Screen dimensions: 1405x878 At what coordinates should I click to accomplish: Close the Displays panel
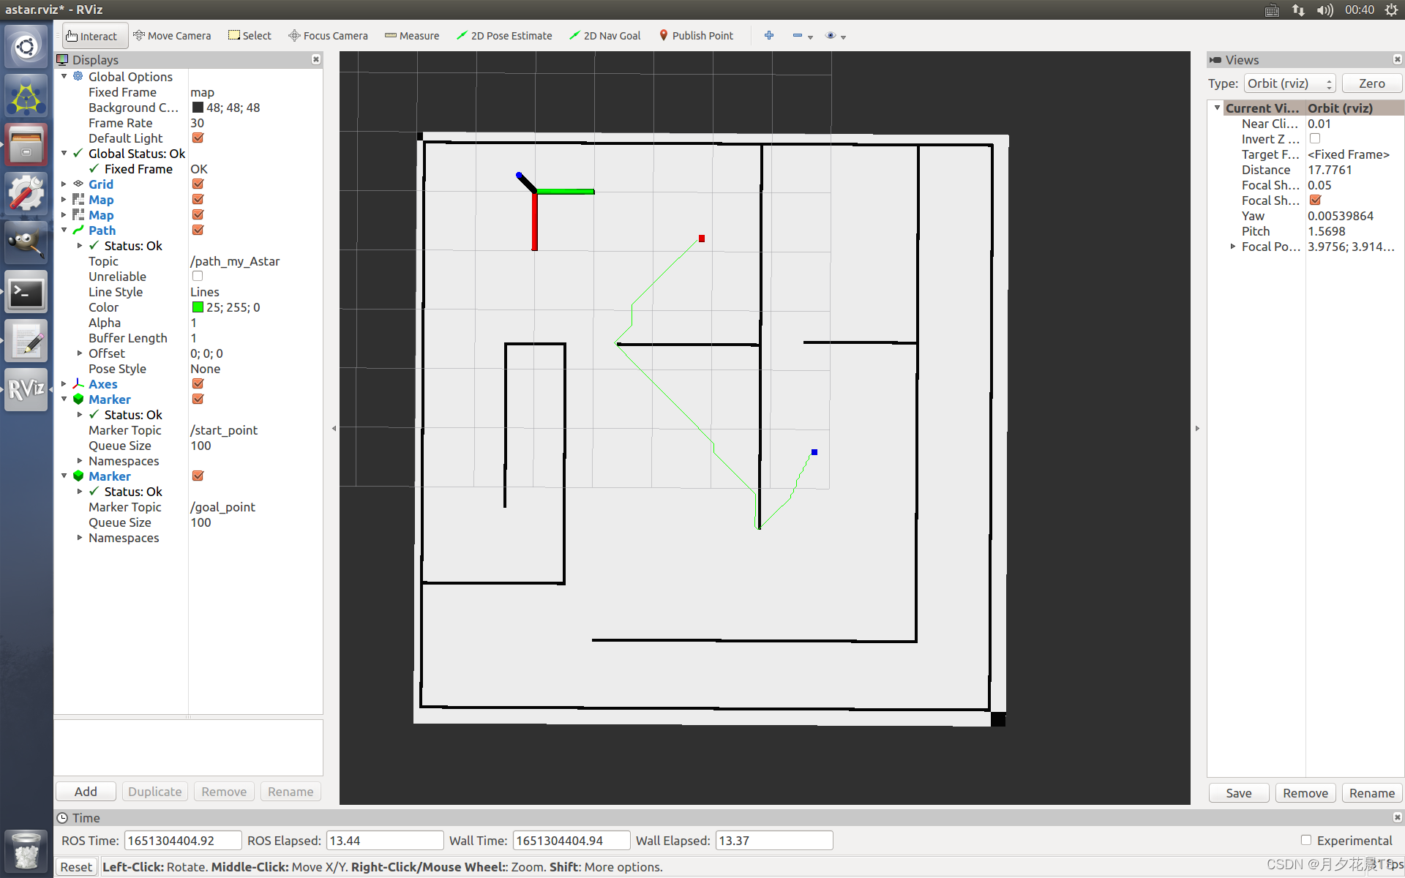click(316, 59)
